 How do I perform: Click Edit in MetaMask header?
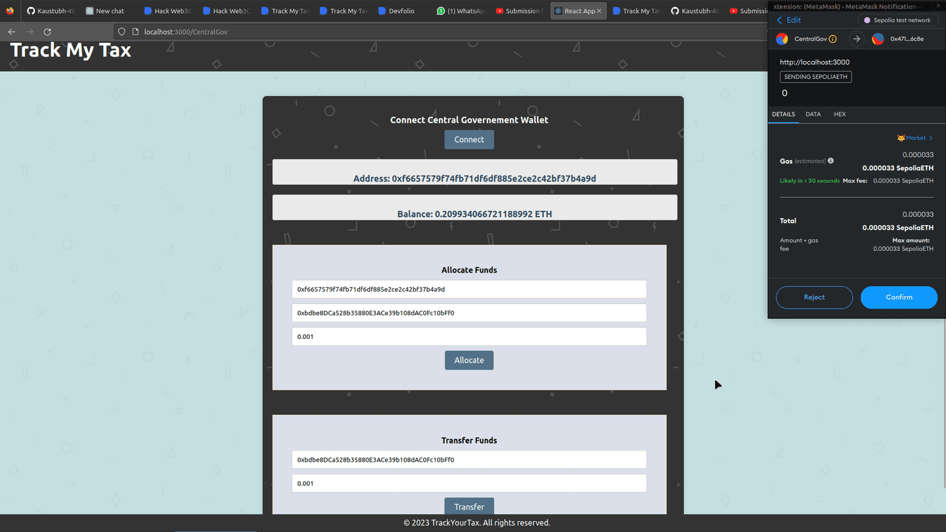pyautogui.click(x=794, y=20)
